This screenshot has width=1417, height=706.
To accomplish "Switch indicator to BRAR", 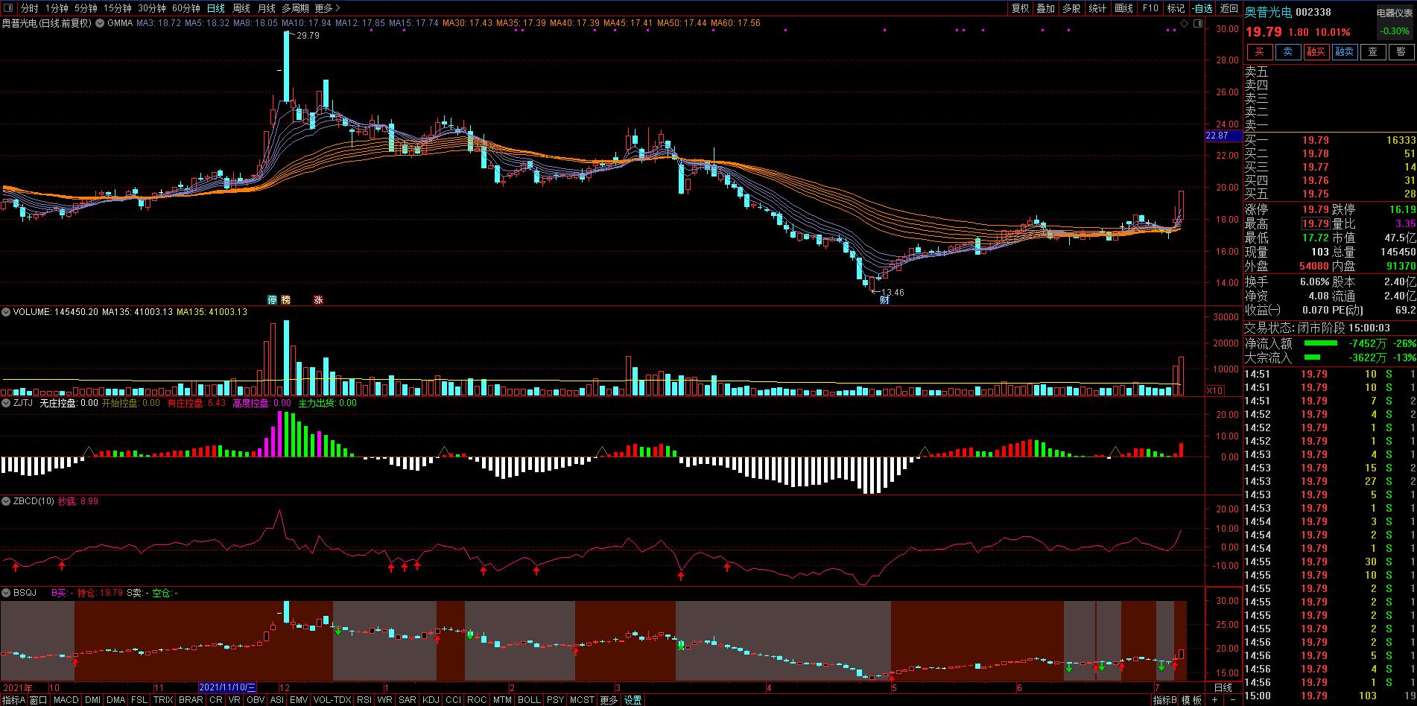I will pyautogui.click(x=191, y=700).
